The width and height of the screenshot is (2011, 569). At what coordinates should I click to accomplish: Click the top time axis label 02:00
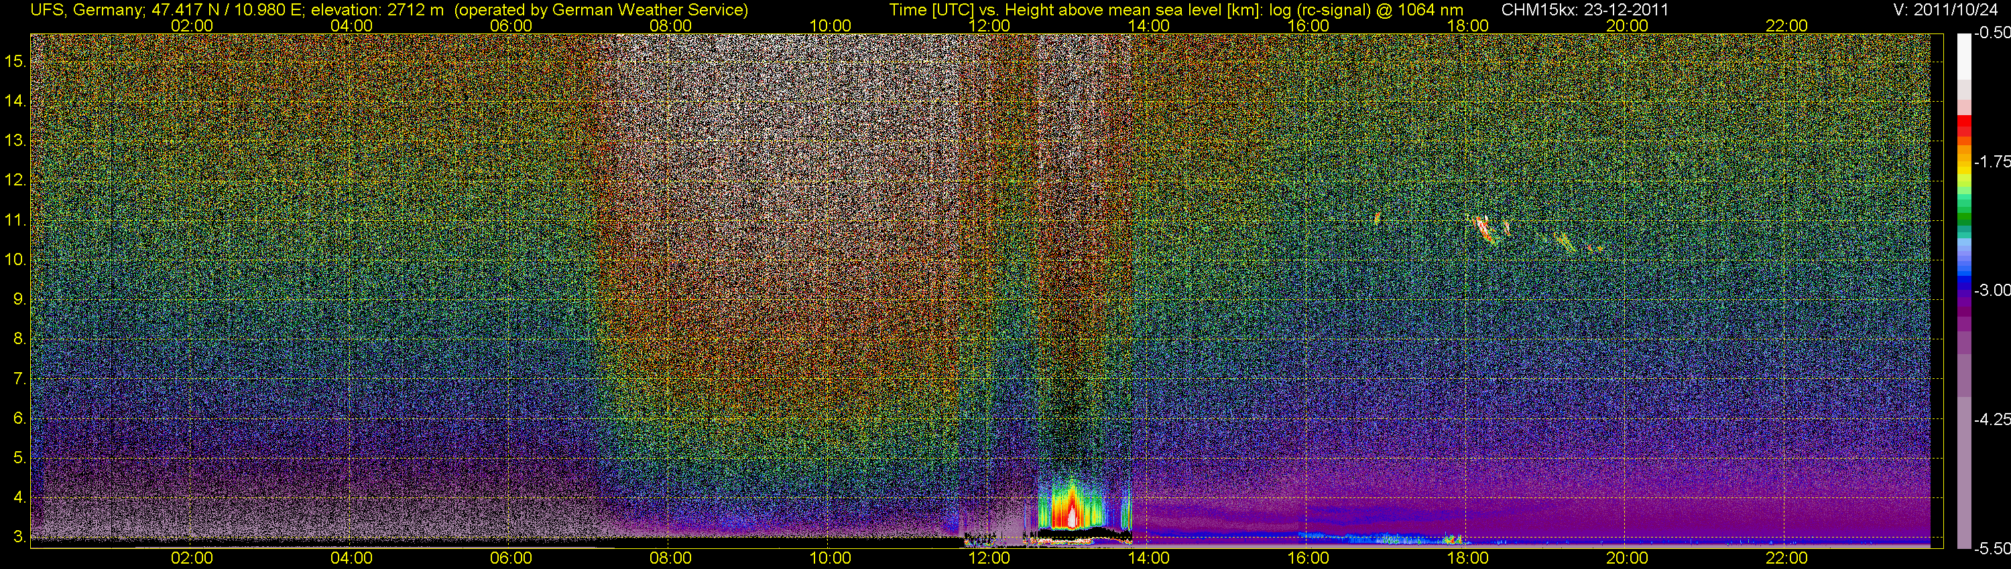pyautogui.click(x=192, y=25)
